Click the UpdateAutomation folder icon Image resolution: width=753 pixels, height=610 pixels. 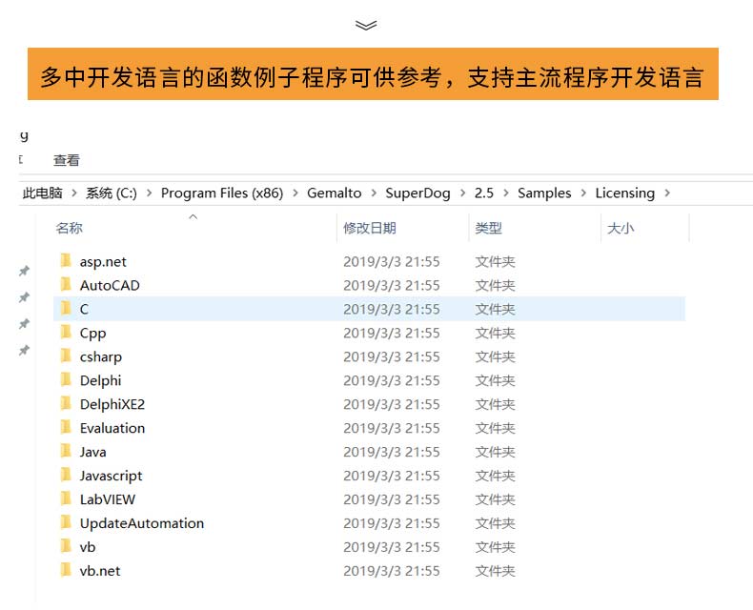66,522
